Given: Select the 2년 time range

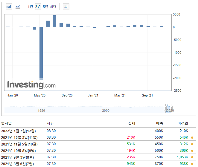Looking at the screenshot, I should 38,7.
